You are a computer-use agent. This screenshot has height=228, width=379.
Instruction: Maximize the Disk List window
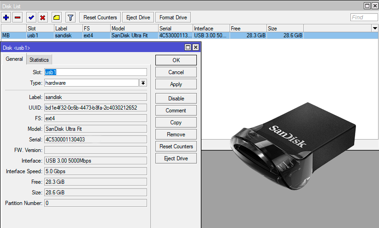[367, 6]
